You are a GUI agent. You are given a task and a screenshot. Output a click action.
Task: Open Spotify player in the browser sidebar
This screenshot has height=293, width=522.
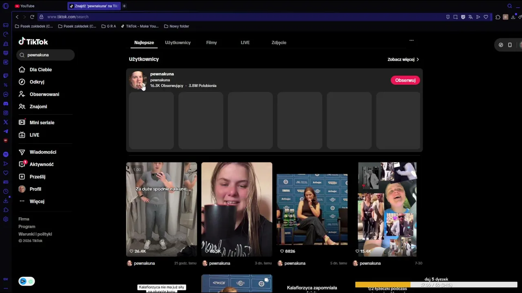click(x=6, y=154)
